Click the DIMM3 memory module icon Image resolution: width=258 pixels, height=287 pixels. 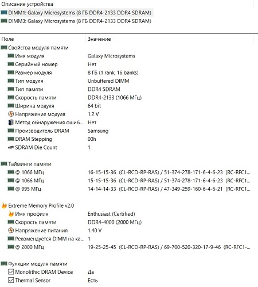(4, 21)
